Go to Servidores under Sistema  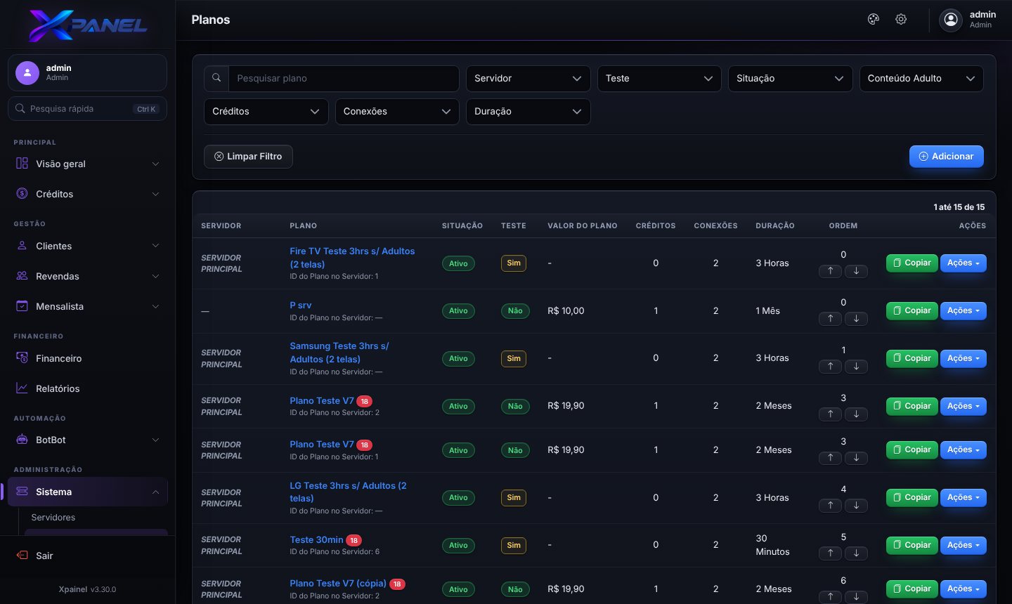(53, 518)
